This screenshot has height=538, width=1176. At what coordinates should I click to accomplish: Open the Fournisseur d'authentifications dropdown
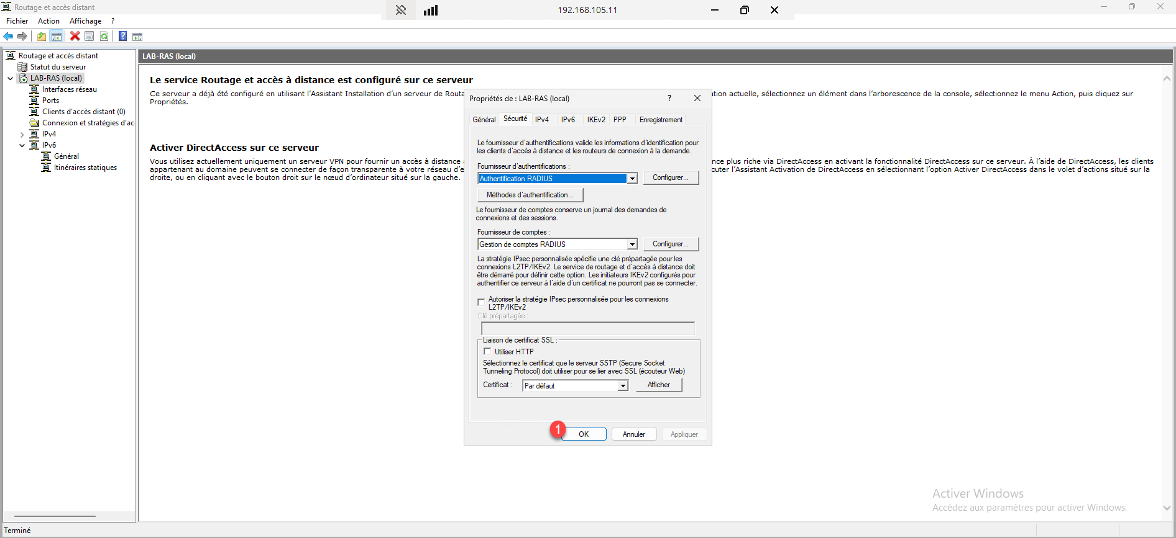point(632,179)
